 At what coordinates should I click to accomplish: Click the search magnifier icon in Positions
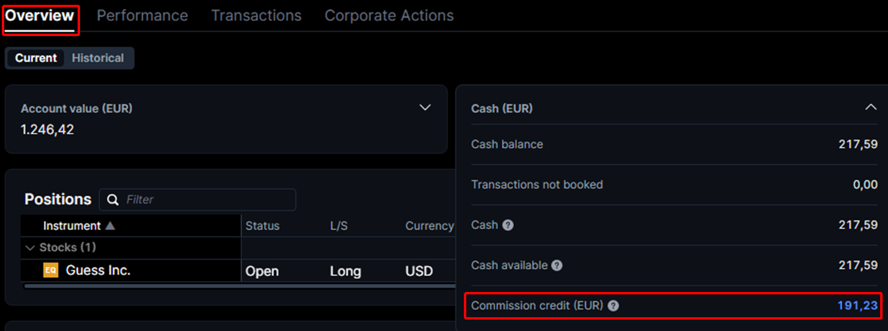[x=113, y=199]
